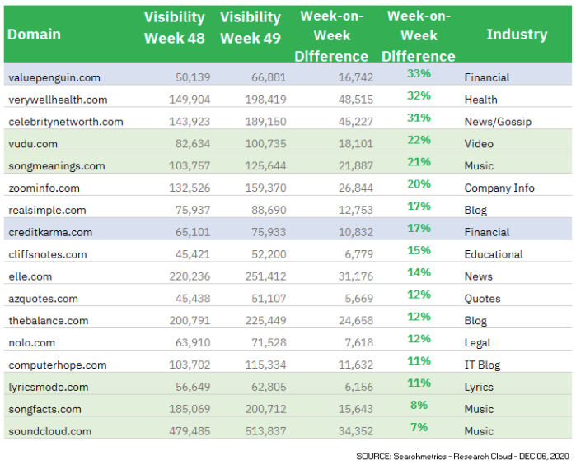The width and height of the screenshot is (576, 469).
Task: Click the 100,735 visibility value
Action: point(265,144)
